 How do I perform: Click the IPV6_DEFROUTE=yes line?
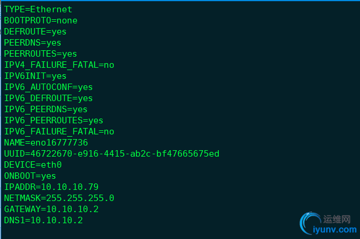(48, 98)
